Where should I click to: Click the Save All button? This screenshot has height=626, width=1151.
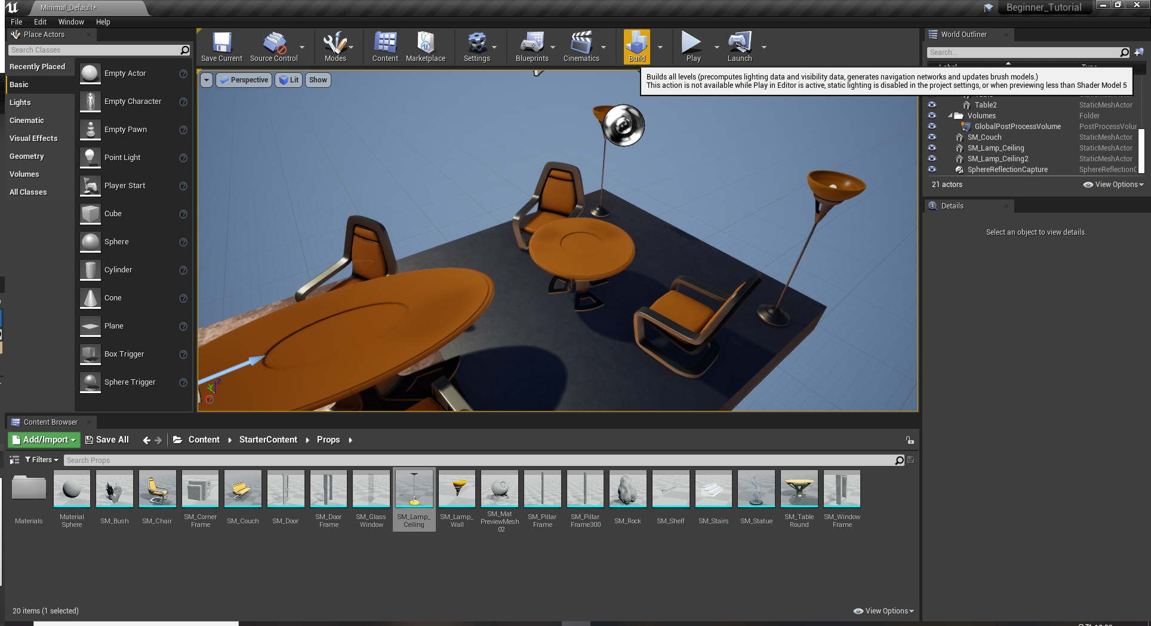pyautogui.click(x=107, y=440)
